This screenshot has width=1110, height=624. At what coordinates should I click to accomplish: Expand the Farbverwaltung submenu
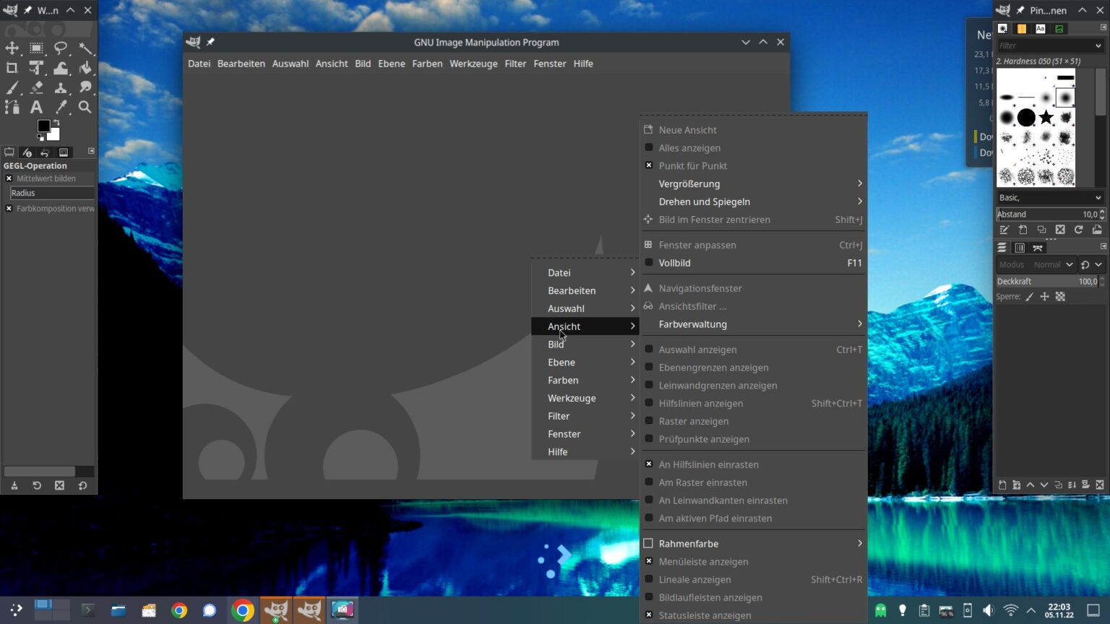(753, 324)
